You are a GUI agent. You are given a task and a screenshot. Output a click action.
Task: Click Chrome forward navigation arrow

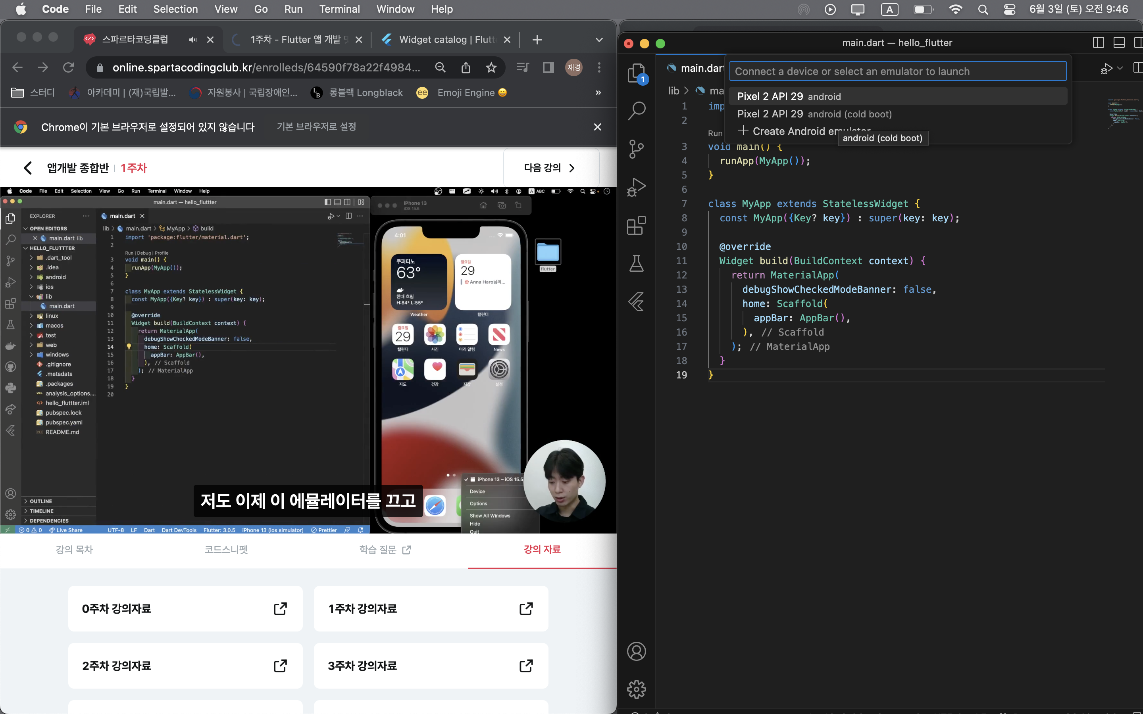43,67
